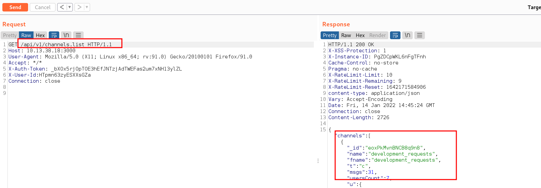Click the Vary: Accept-Encoding header
Viewport: 541px width, 188px height.
pos(360,99)
